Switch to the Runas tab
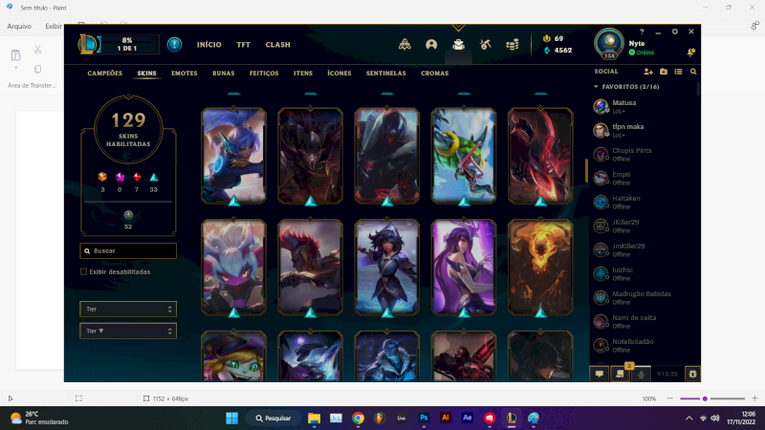The image size is (765, 430). pyautogui.click(x=224, y=74)
